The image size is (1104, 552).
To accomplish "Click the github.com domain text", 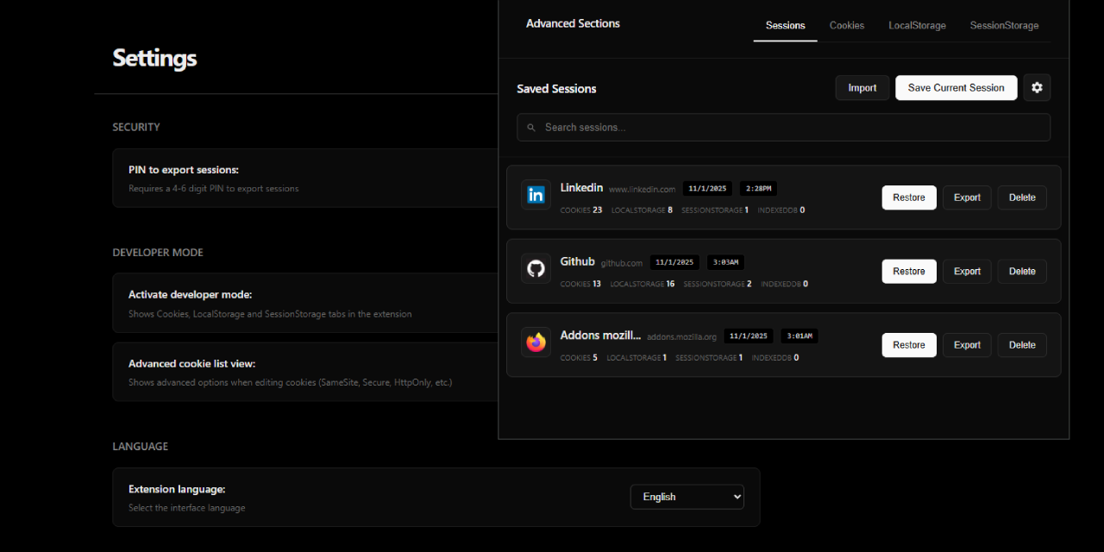I will pyautogui.click(x=622, y=263).
